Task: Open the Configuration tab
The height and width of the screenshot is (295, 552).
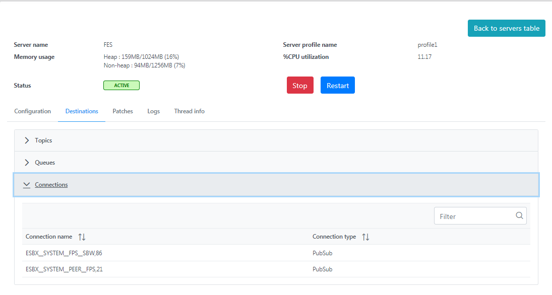Action: coord(32,111)
